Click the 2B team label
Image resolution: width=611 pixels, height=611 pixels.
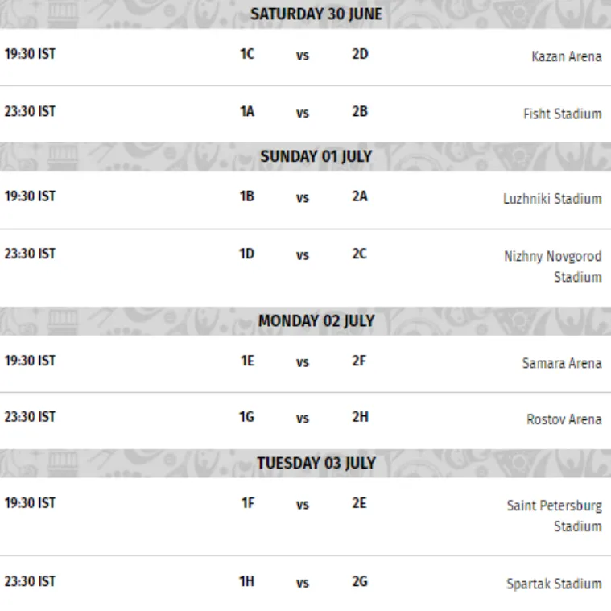360,111
